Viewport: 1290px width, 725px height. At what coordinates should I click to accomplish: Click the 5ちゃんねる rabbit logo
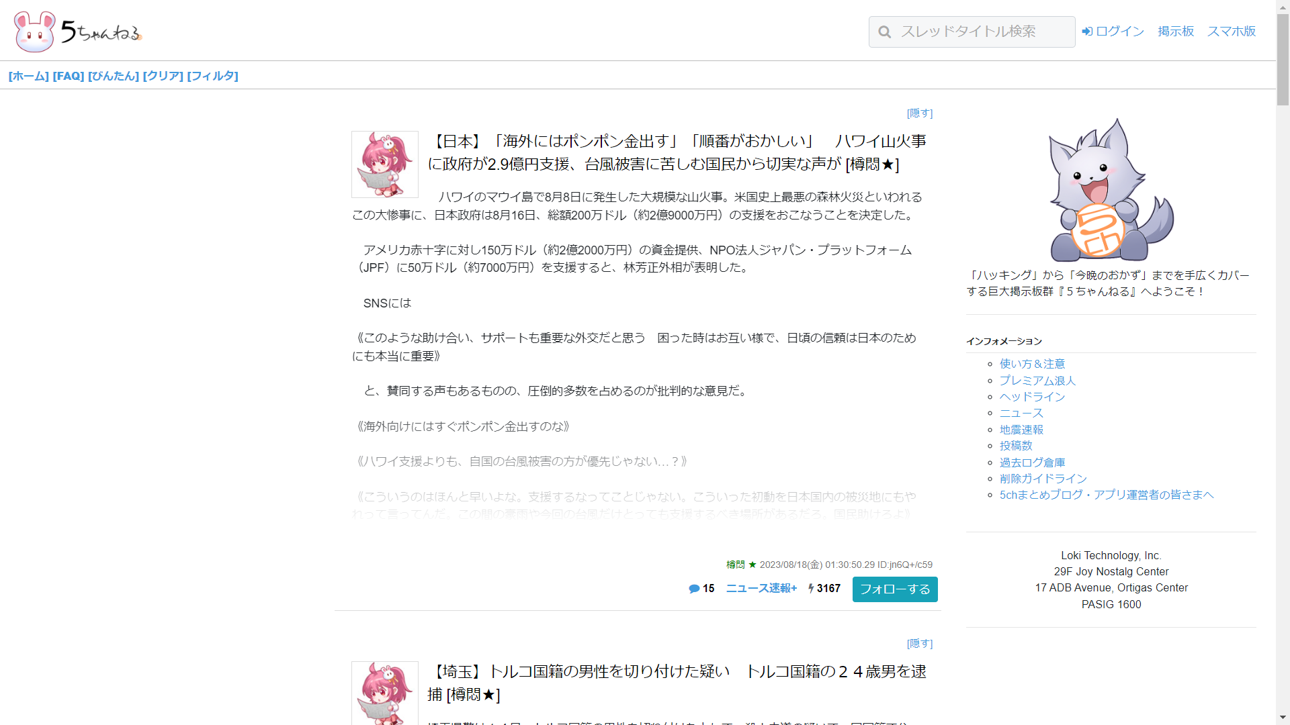click(35, 30)
